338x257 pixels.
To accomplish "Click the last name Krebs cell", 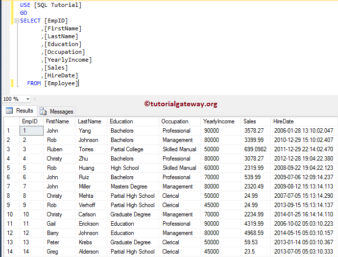I will (x=91, y=242).
